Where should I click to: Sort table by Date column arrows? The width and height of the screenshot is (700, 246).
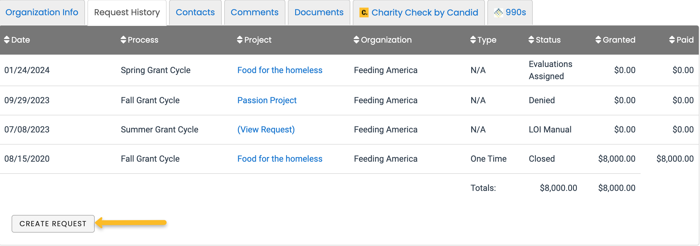point(7,40)
